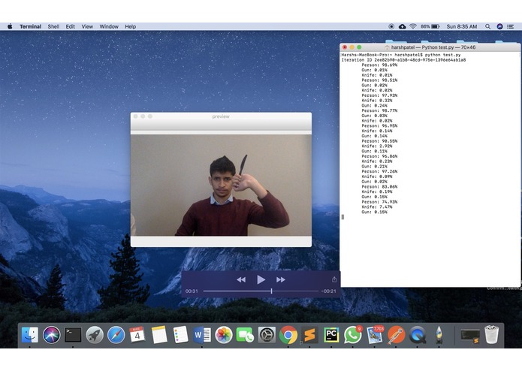This screenshot has height=371, width=522.
Task: Click the python test.py command line
Action: (401, 55)
